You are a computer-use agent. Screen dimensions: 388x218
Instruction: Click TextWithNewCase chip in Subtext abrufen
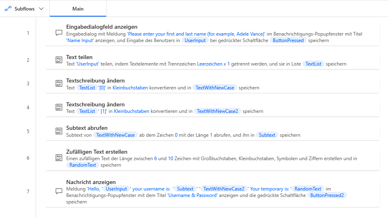click(115, 135)
